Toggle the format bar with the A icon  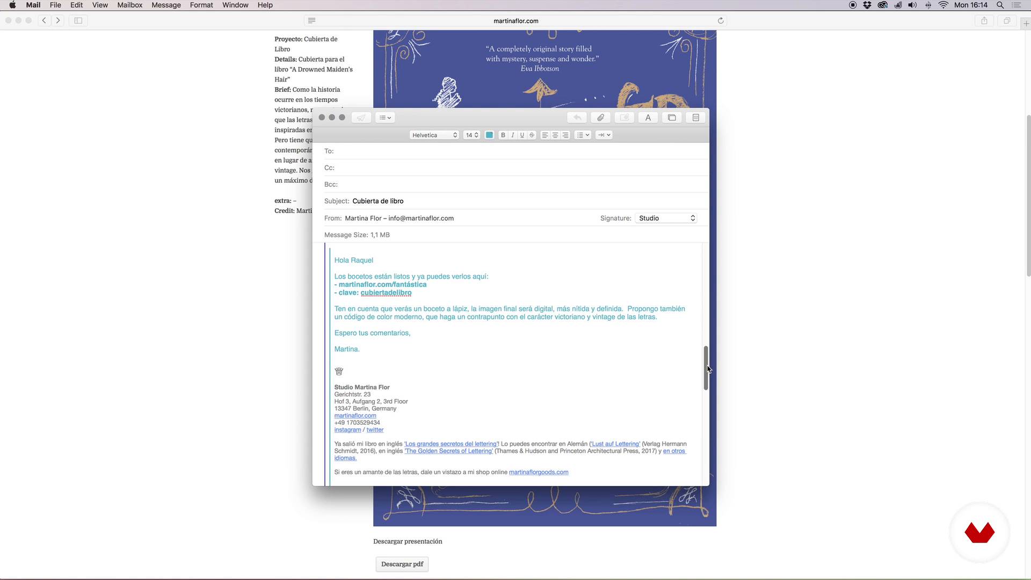tap(648, 118)
